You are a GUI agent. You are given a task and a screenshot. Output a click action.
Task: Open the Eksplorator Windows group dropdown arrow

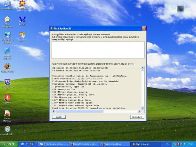pyautogui.click(x=67, y=144)
